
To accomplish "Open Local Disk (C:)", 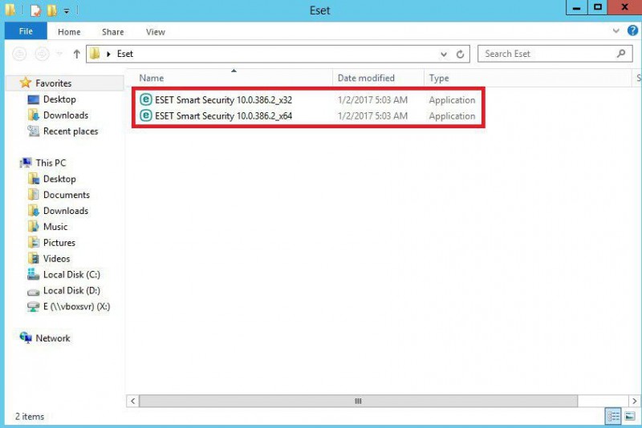I will [x=71, y=274].
